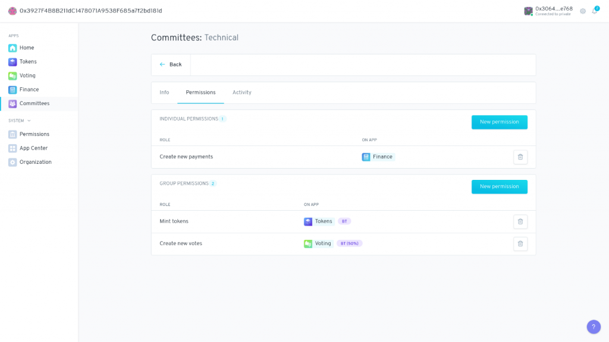Click the Back button

coord(171,64)
